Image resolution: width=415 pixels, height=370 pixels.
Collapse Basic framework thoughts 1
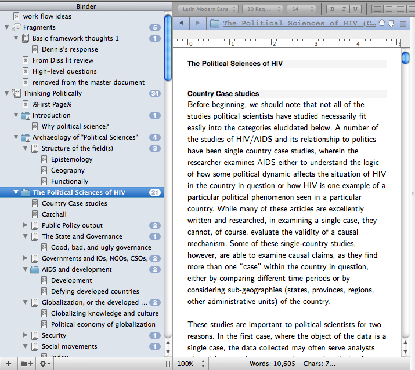click(x=16, y=38)
